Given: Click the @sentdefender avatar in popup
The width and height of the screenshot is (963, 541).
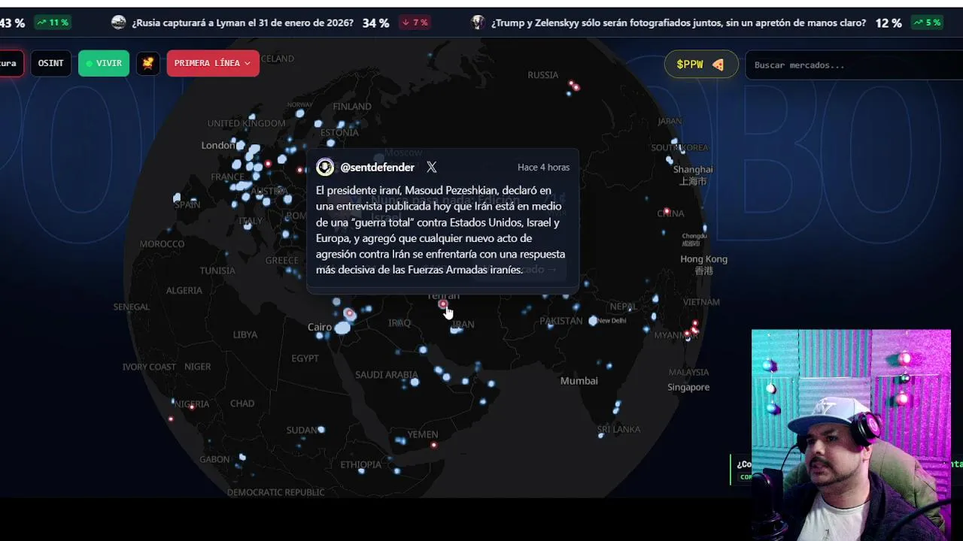Looking at the screenshot, I should [325, 167].
